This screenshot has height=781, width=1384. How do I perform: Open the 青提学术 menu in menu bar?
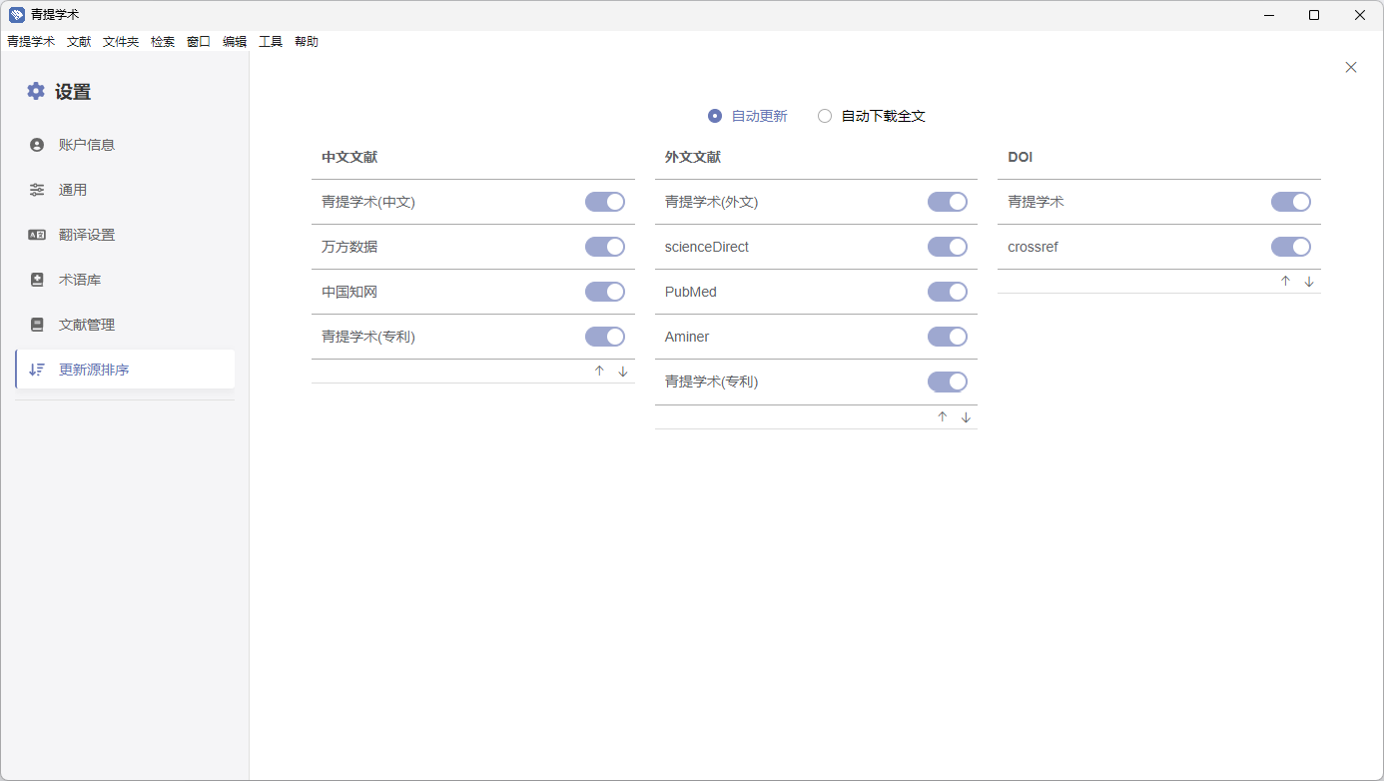click(x=31, y=42)
